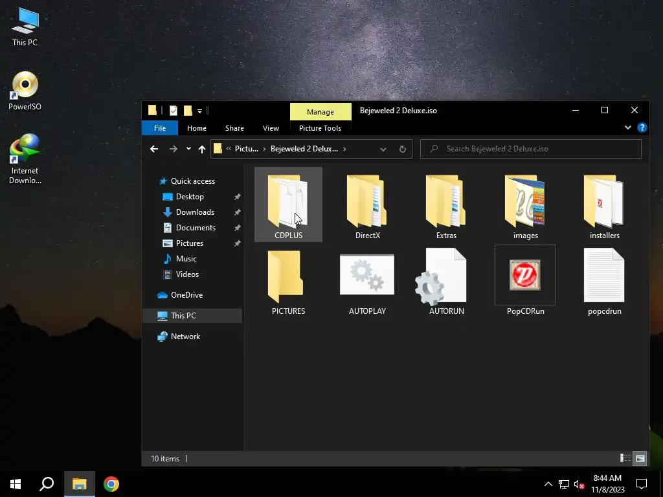The height and width of the screenshot is (497, 663).
Task: Switch to large icons view layout
Action: click(x=640, y=458)
